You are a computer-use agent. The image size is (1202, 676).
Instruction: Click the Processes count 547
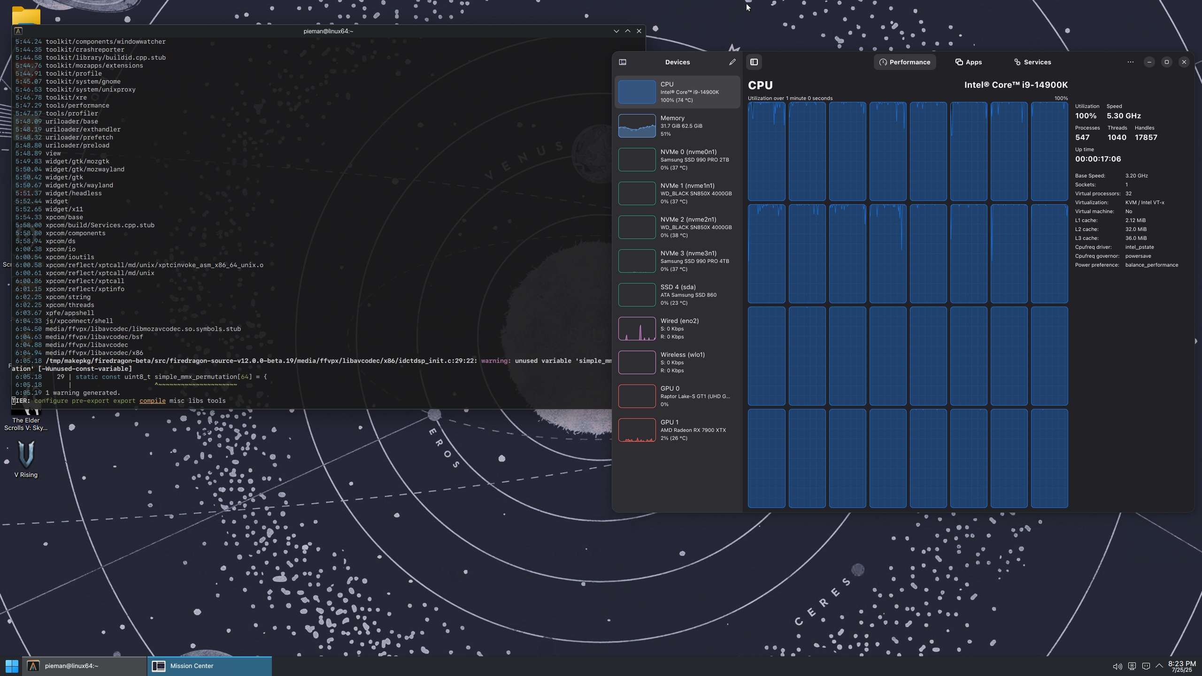point(1082,138)
